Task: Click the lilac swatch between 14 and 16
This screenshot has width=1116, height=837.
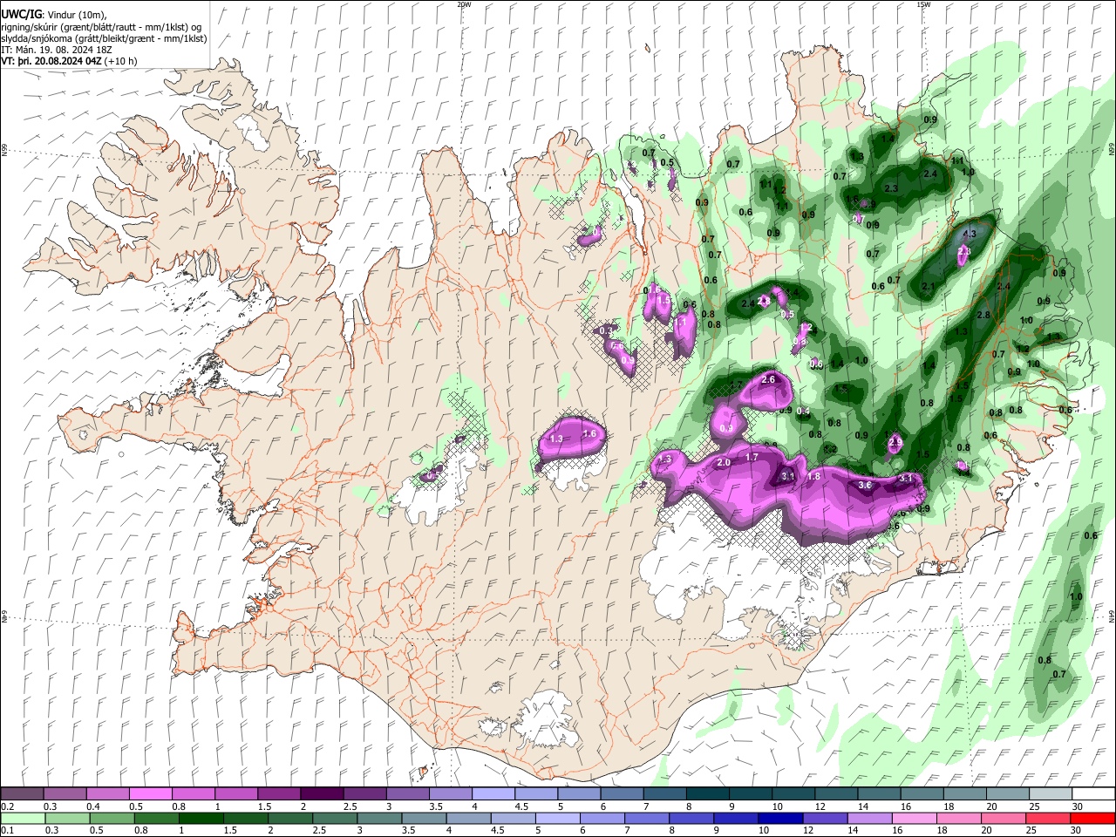Action: [x=868, y=818]
